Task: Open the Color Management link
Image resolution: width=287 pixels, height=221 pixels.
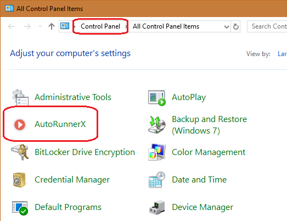Action: point(209,152)
